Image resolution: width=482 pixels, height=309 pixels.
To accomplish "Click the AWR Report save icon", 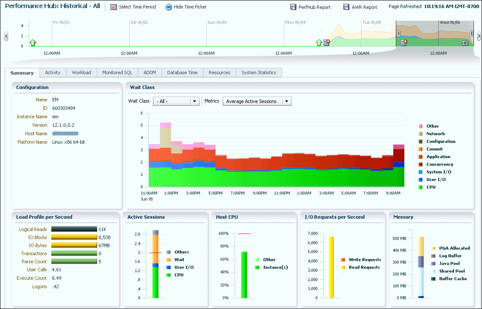I will coord(346,7).
